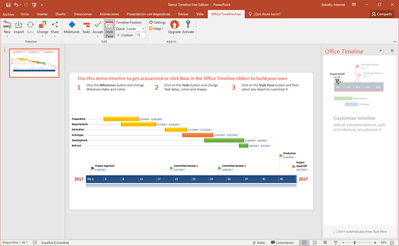399x246 pixels.
Task: Collapse the ribbon with the chevron
Action: [394, 42]
